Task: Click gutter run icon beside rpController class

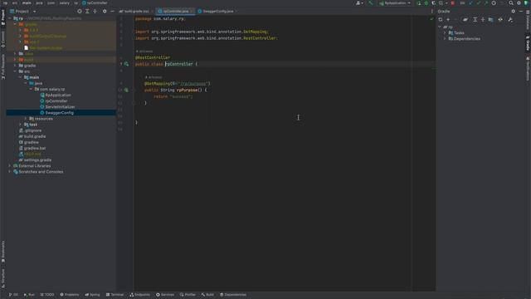Action: [x=126, y=64]
